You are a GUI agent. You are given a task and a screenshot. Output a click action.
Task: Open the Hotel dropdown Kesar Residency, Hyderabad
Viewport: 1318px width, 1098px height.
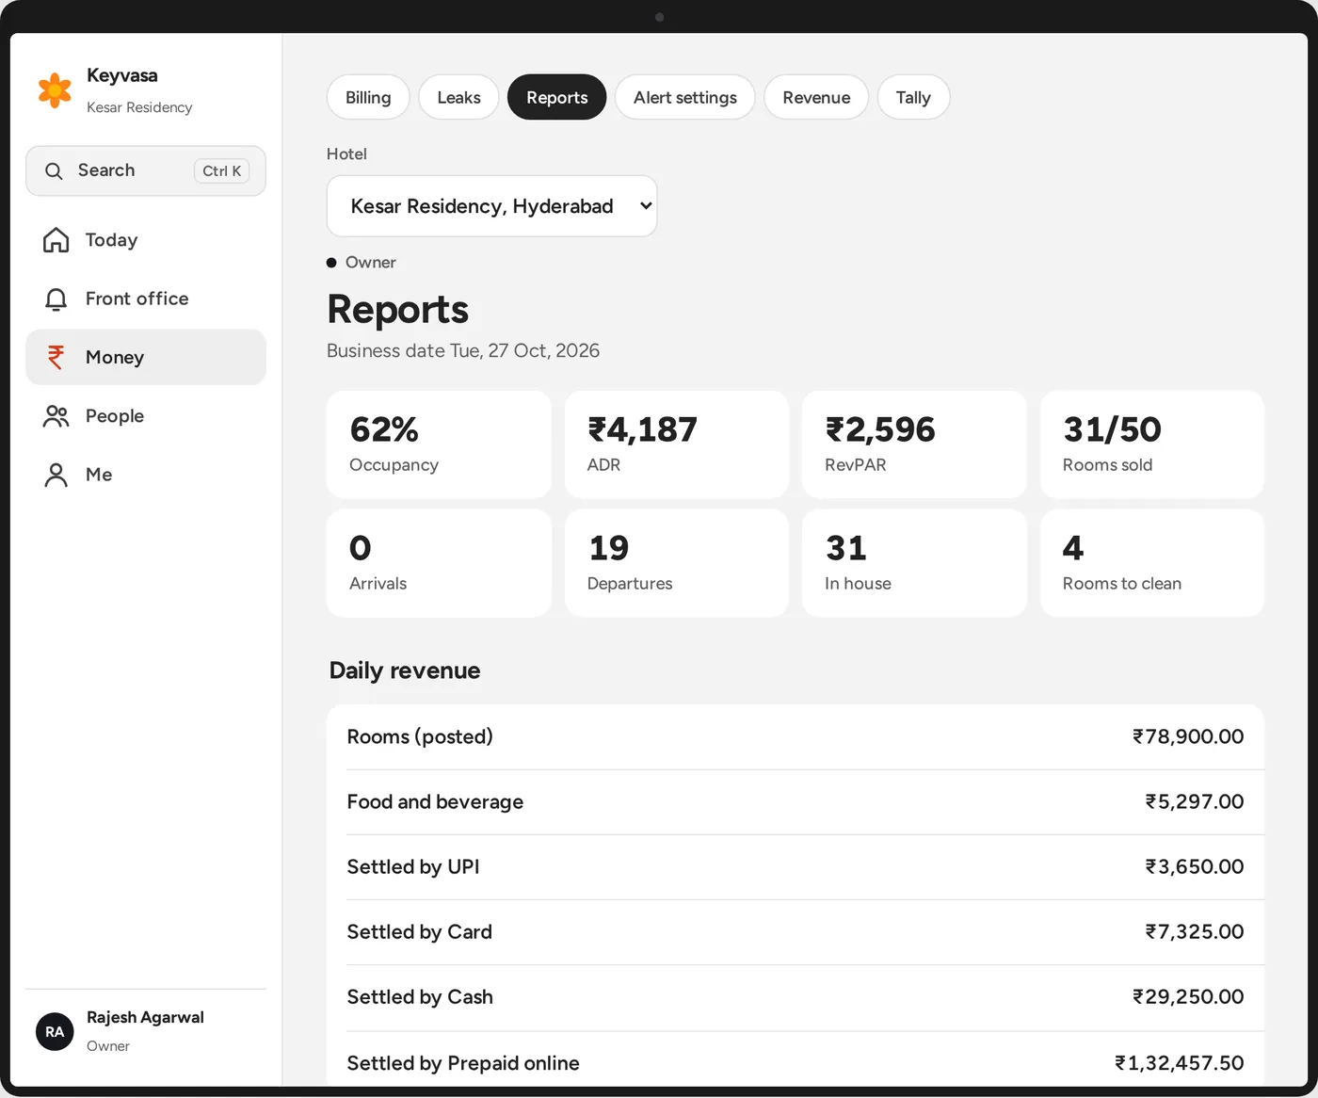click(491, 206)
